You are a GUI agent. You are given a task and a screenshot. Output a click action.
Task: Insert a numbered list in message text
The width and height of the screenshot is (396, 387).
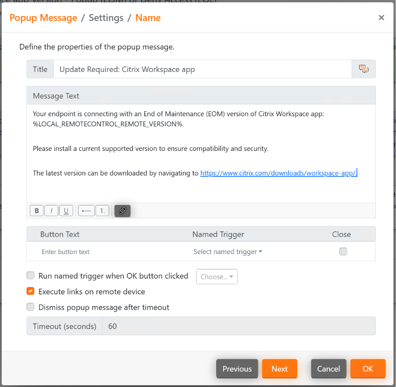tap(102, 211)
